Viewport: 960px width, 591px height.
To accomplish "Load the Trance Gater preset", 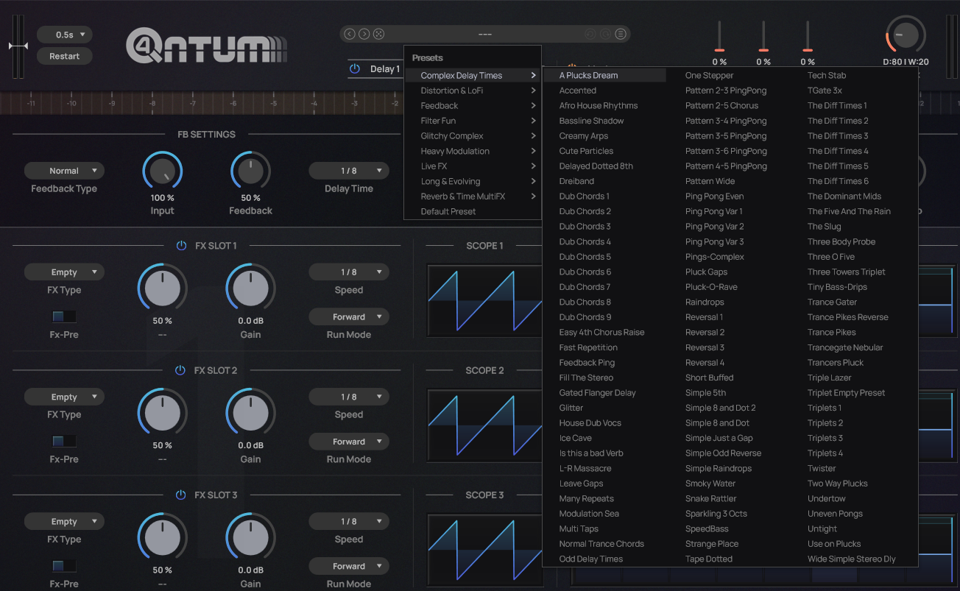I will click(x=832, y=302).
